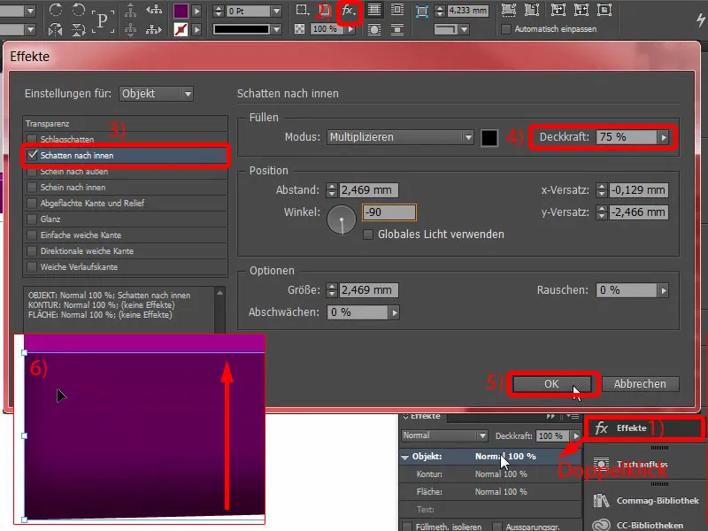
Task: Flip object horizontally via toolbar icon
Action: [56, 30]
